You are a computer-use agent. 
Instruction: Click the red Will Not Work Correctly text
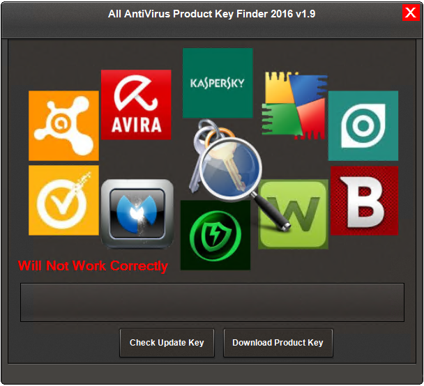[93, 265]
